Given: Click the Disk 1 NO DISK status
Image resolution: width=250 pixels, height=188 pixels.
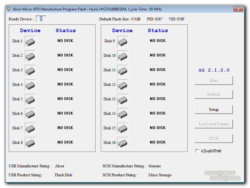Looking at the screenshot, I should point(65,41).
